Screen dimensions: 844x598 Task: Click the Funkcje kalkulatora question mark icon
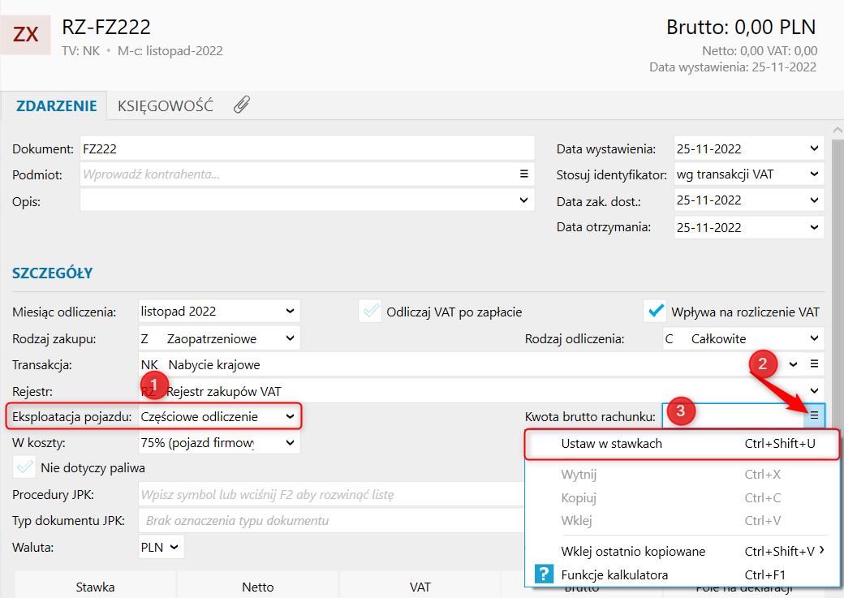click(544, 575)
